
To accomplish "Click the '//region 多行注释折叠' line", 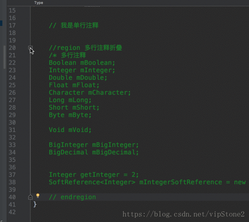I will point(85,48).
